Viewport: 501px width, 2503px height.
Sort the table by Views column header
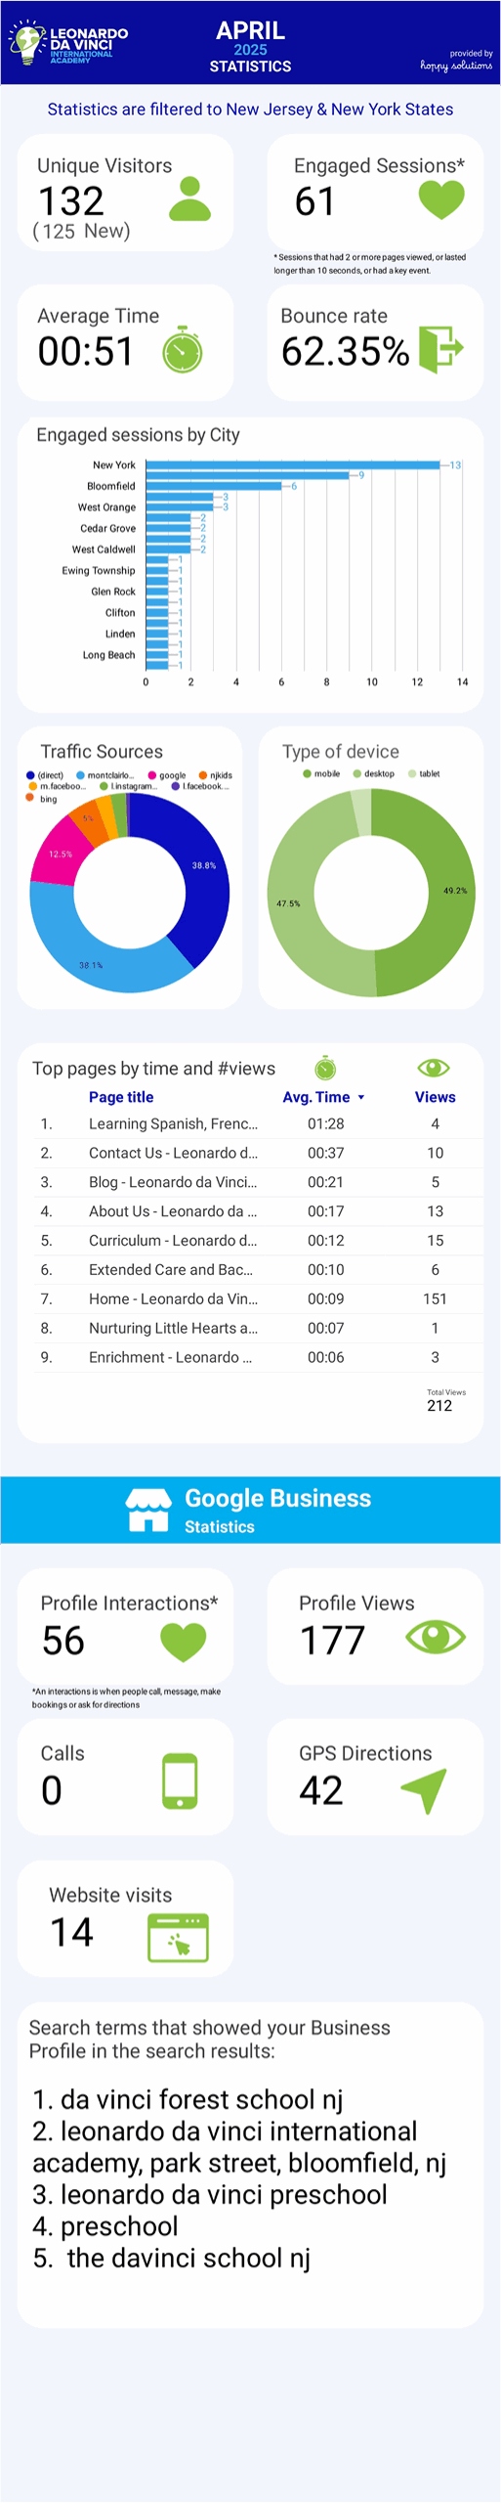click(435, 1097)
